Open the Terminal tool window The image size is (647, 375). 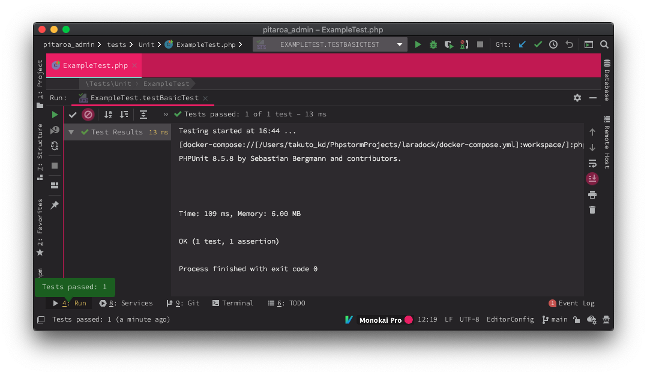coord(233,303)
